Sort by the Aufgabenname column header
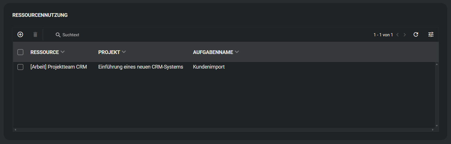This screenshot has height=144, width=451. point(213,52)
